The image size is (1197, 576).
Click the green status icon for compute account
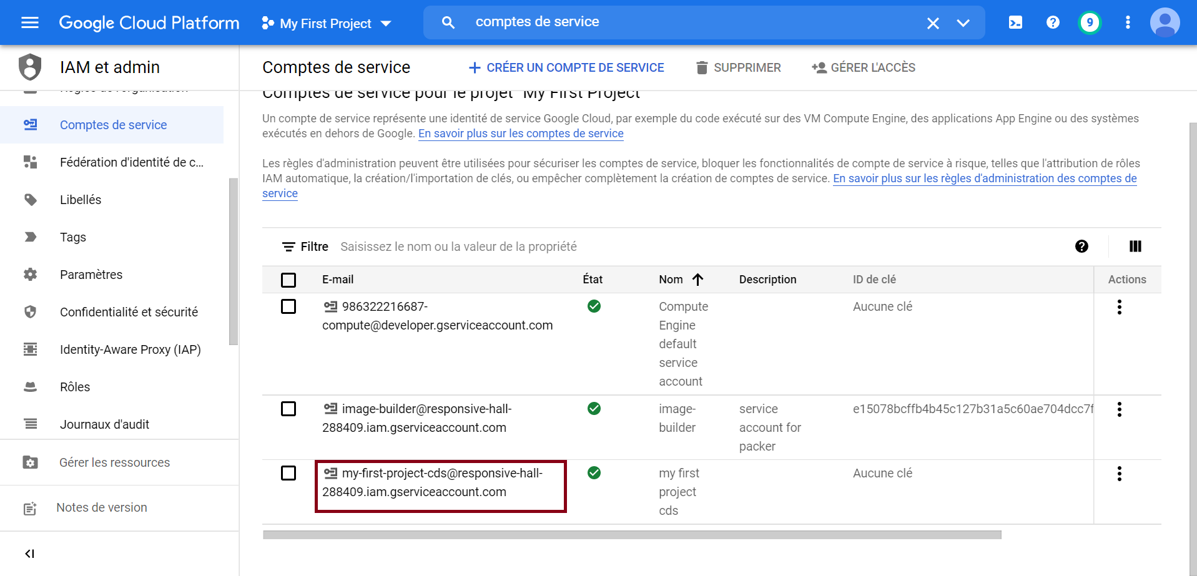click(594, 306)
